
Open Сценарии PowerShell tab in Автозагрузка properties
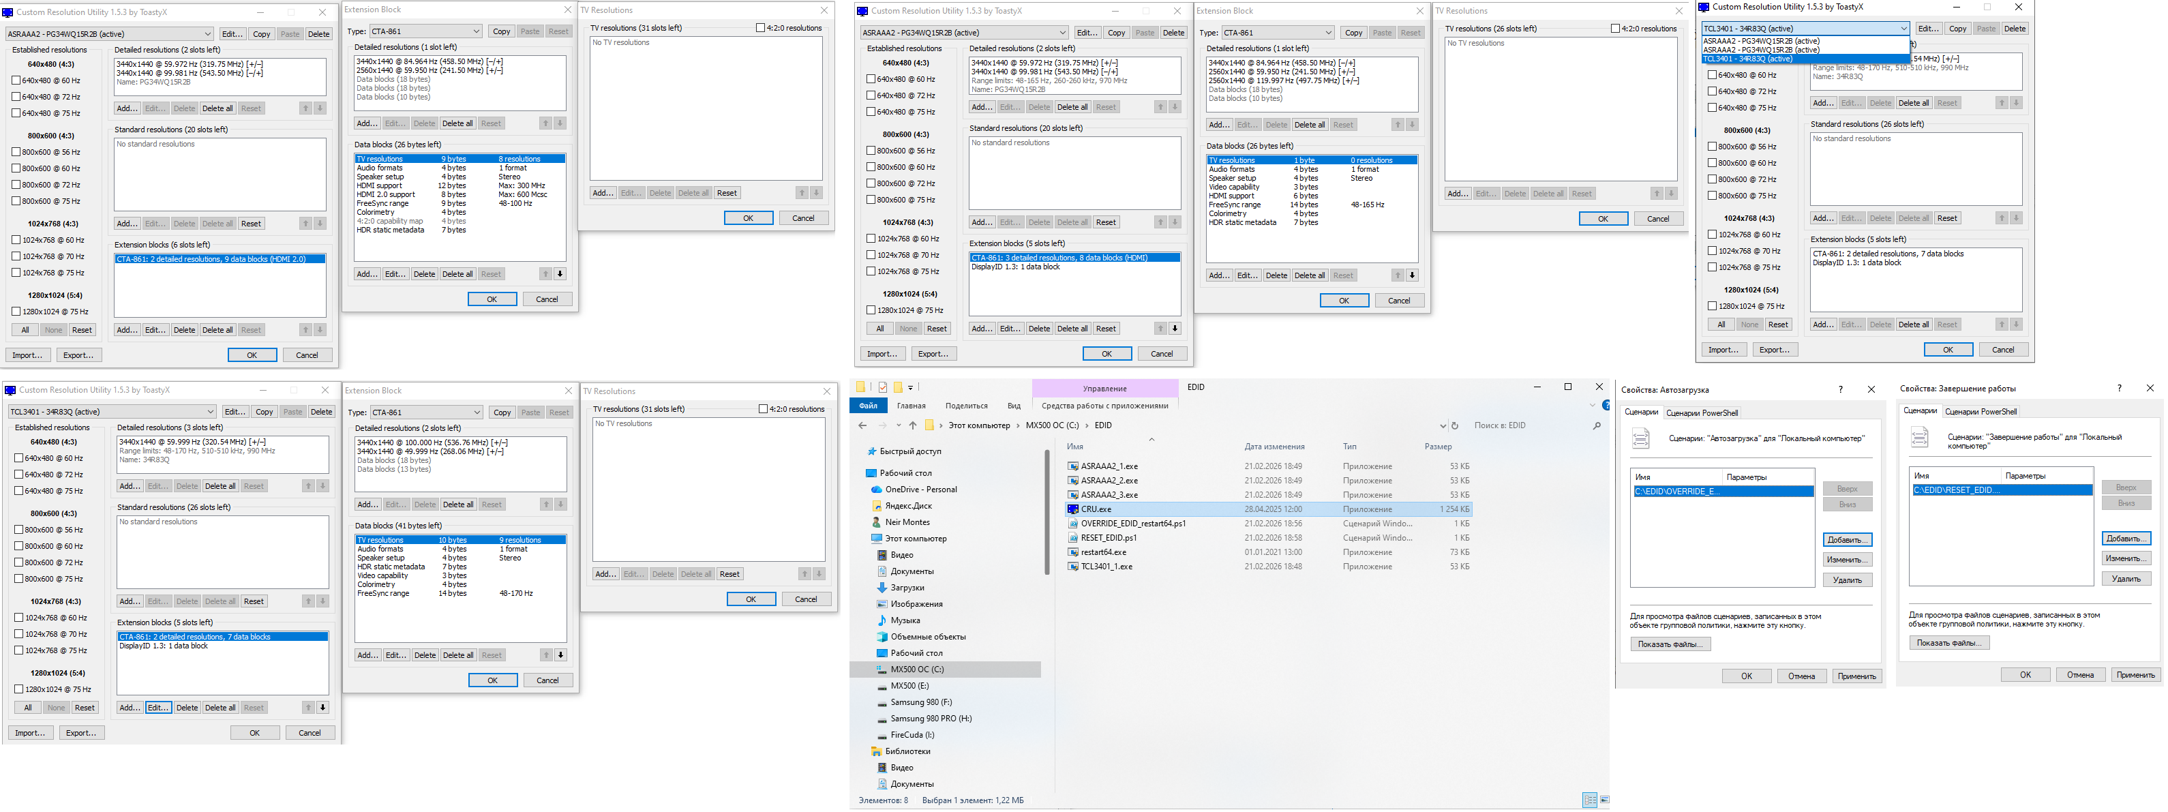[x=1702, y=413]
